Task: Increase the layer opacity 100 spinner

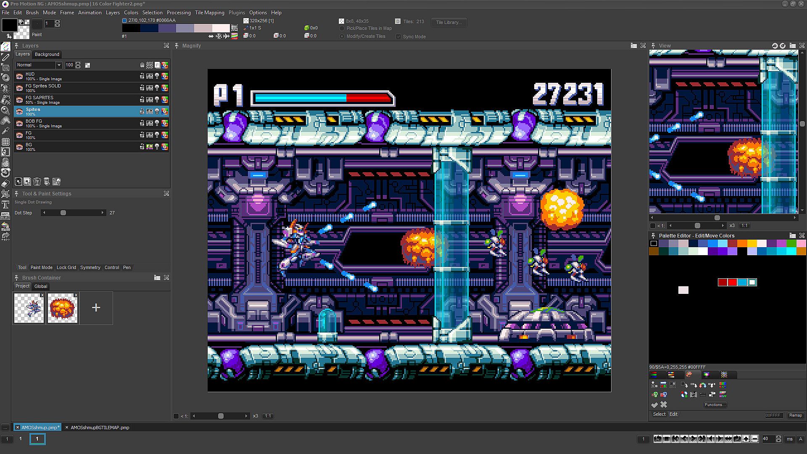Action: (x=78, y=63)
